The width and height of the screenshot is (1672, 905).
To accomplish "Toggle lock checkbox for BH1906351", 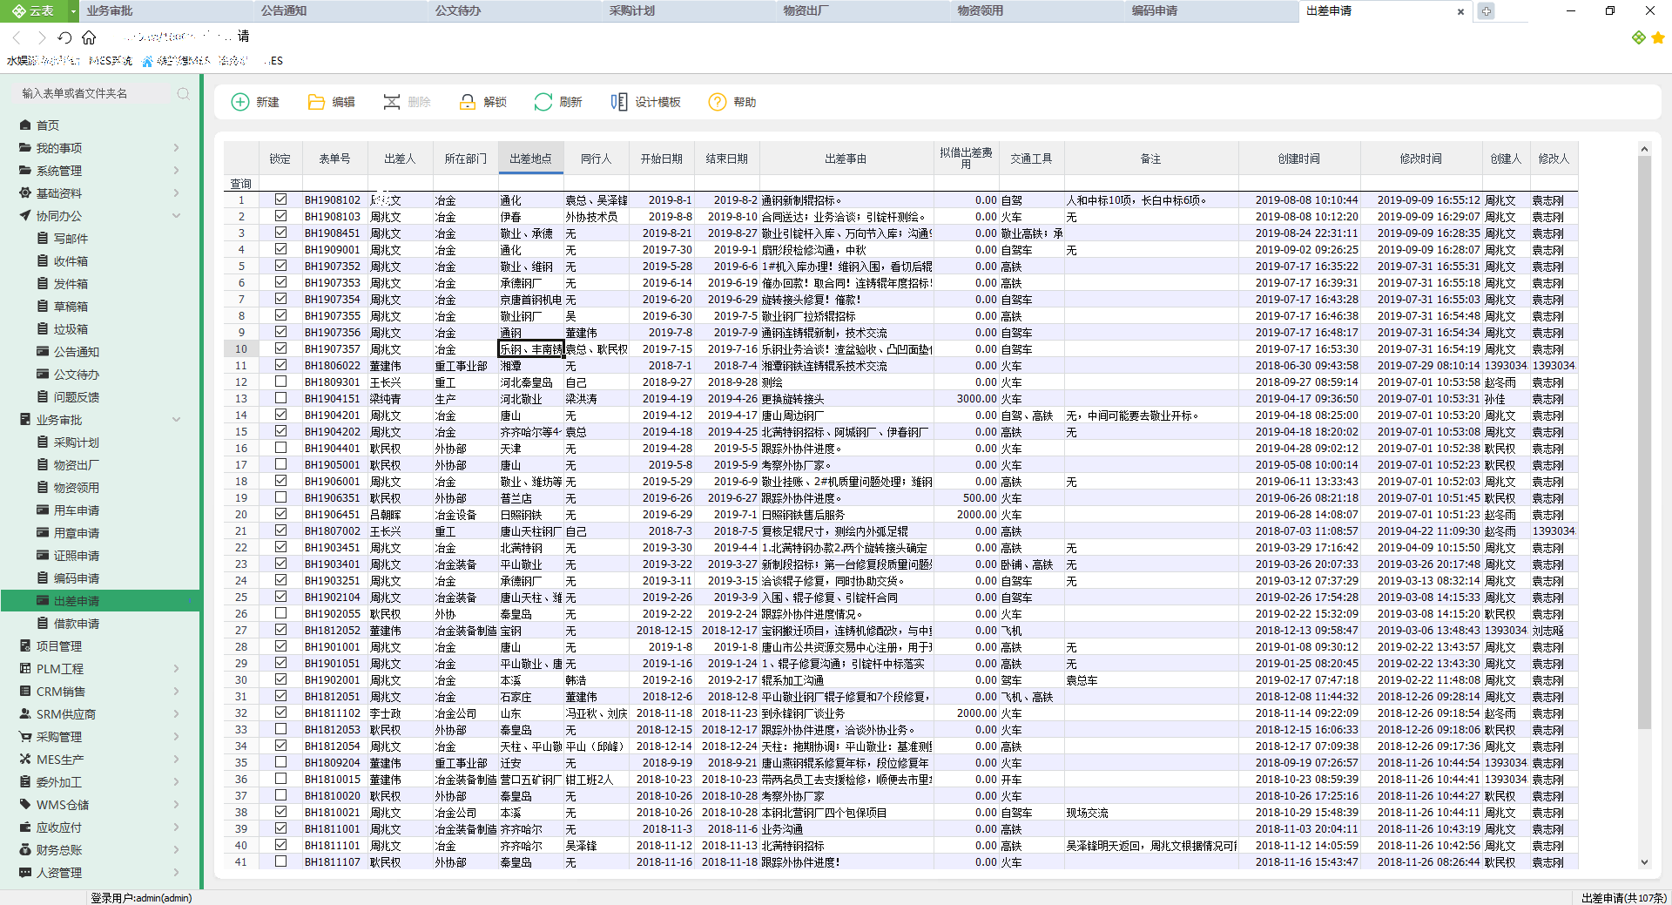I will [280, 497].
